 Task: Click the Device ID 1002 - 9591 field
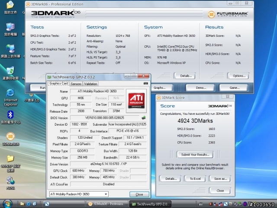(79, 124)
